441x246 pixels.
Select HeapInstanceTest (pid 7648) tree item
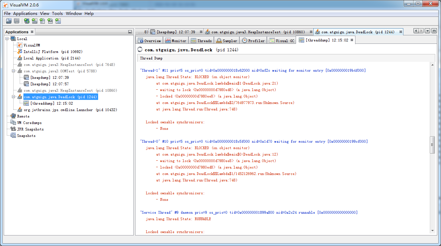coord(69,65)
